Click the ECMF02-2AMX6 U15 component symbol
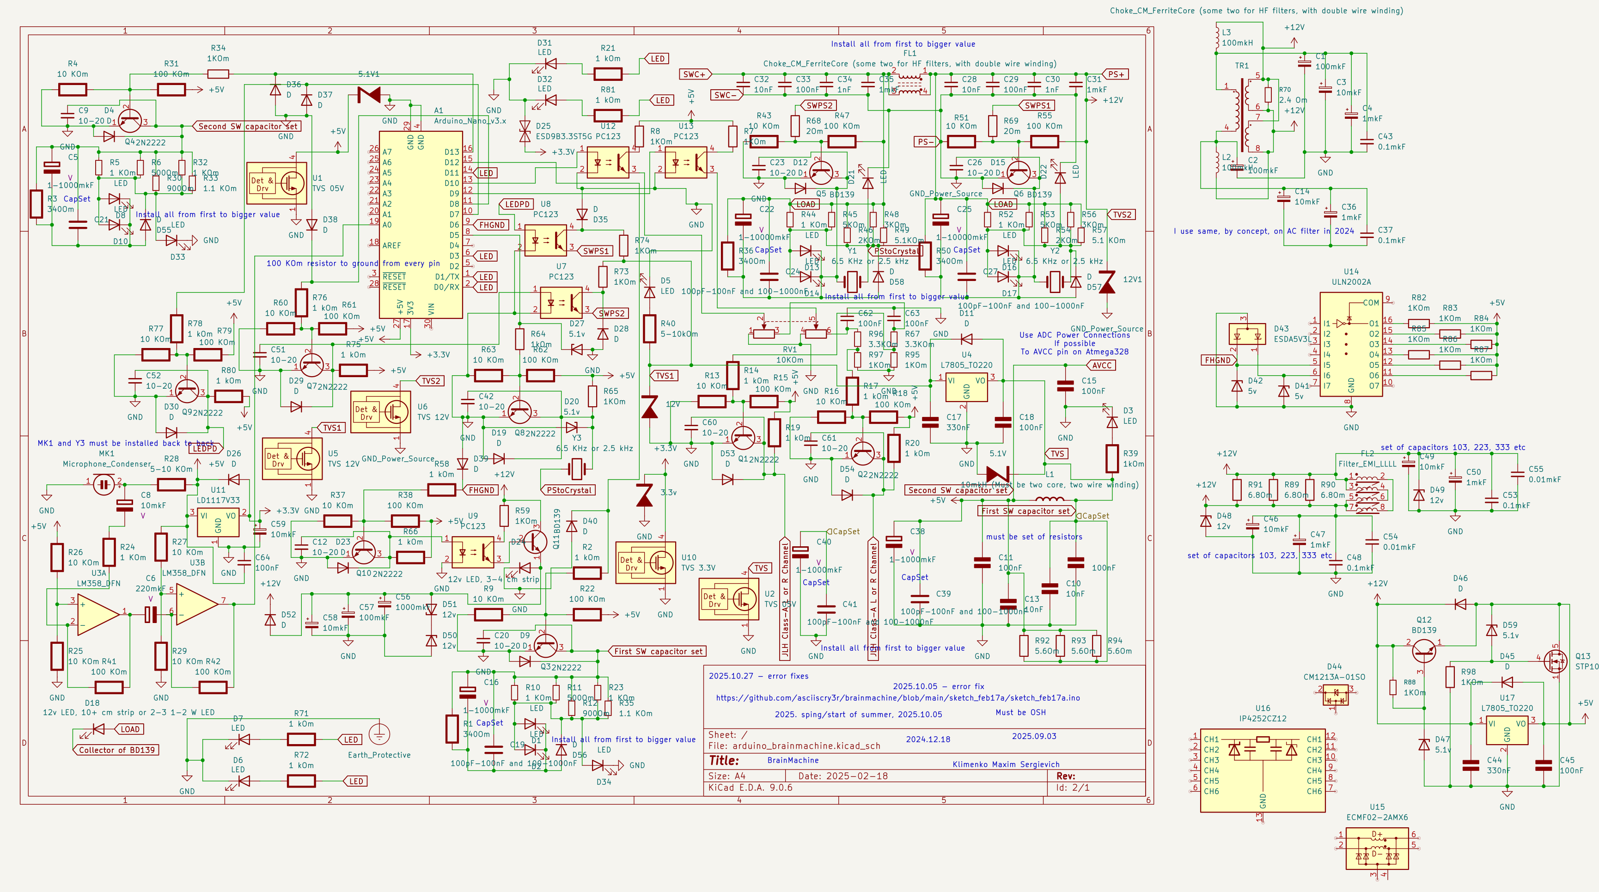This screenshot has height=892, width=1599. click(x=1377, y=848)
